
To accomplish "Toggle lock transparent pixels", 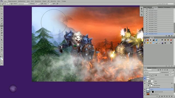I will (x=150, y=75).
